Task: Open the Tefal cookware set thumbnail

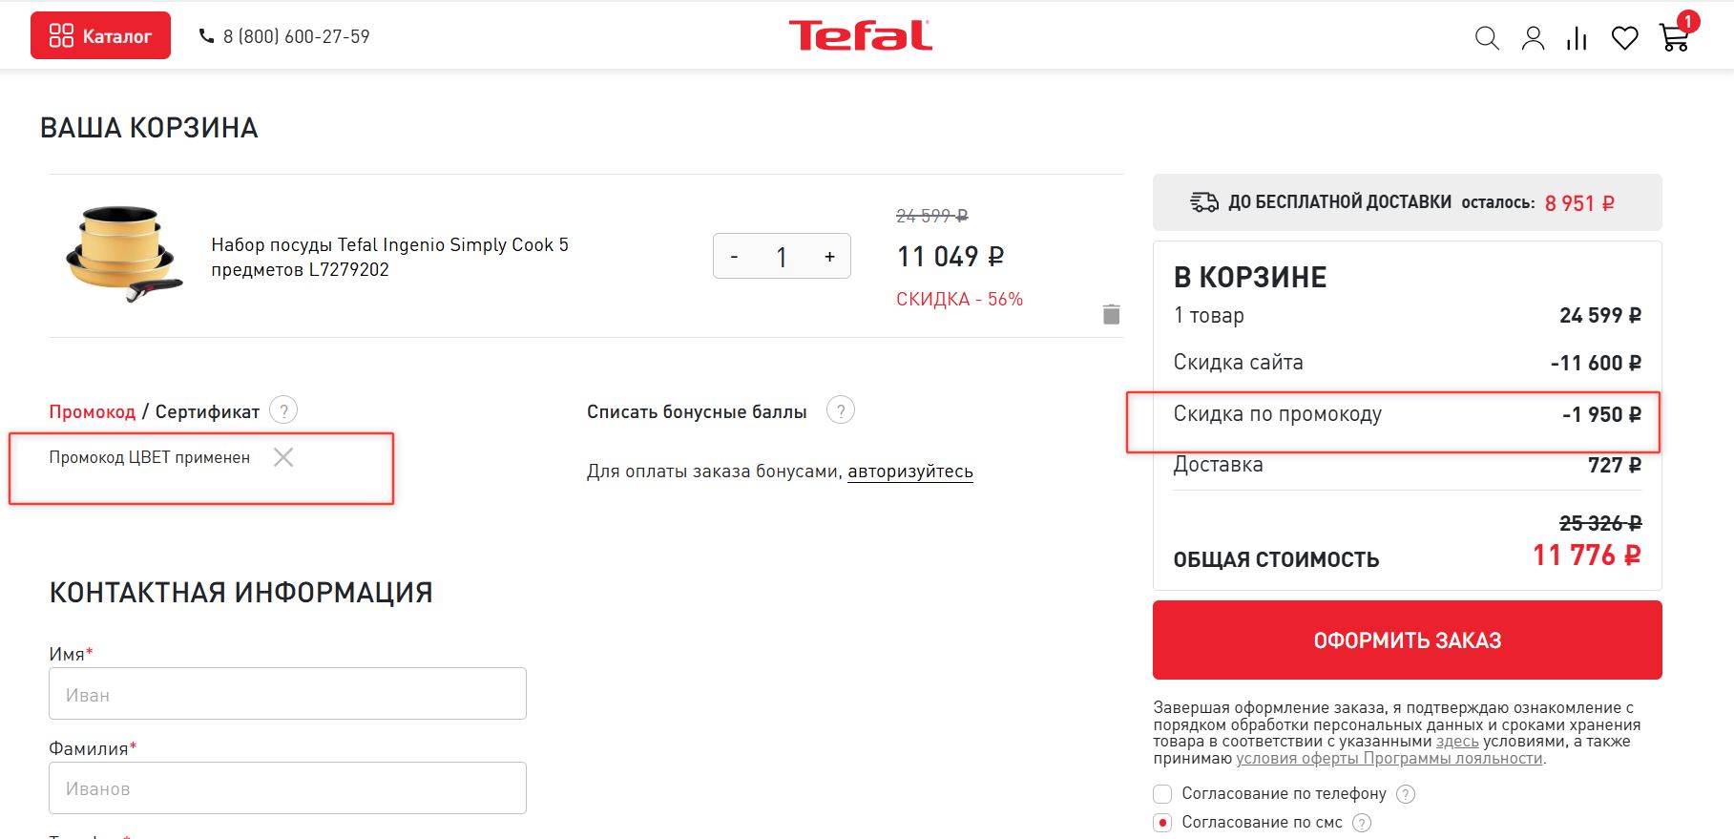Action: pyautogui.click(x=123, y=254)
